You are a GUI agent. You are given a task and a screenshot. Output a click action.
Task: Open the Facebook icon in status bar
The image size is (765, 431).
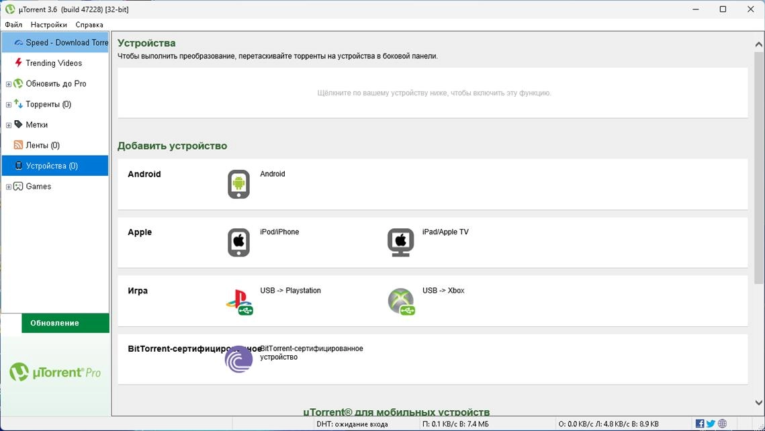pos(700,424)
